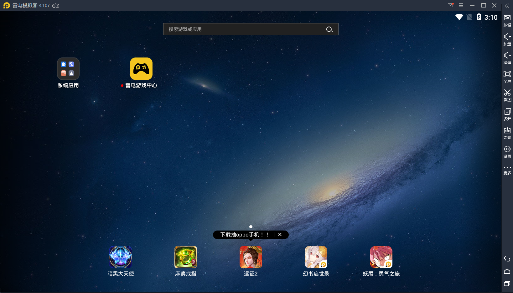Click the magnifier search icon
513x293 pixels.
329,29
